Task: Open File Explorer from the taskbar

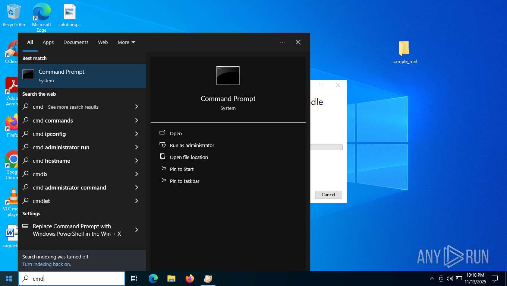Action: pyautogui.click(x=171, y=278)
